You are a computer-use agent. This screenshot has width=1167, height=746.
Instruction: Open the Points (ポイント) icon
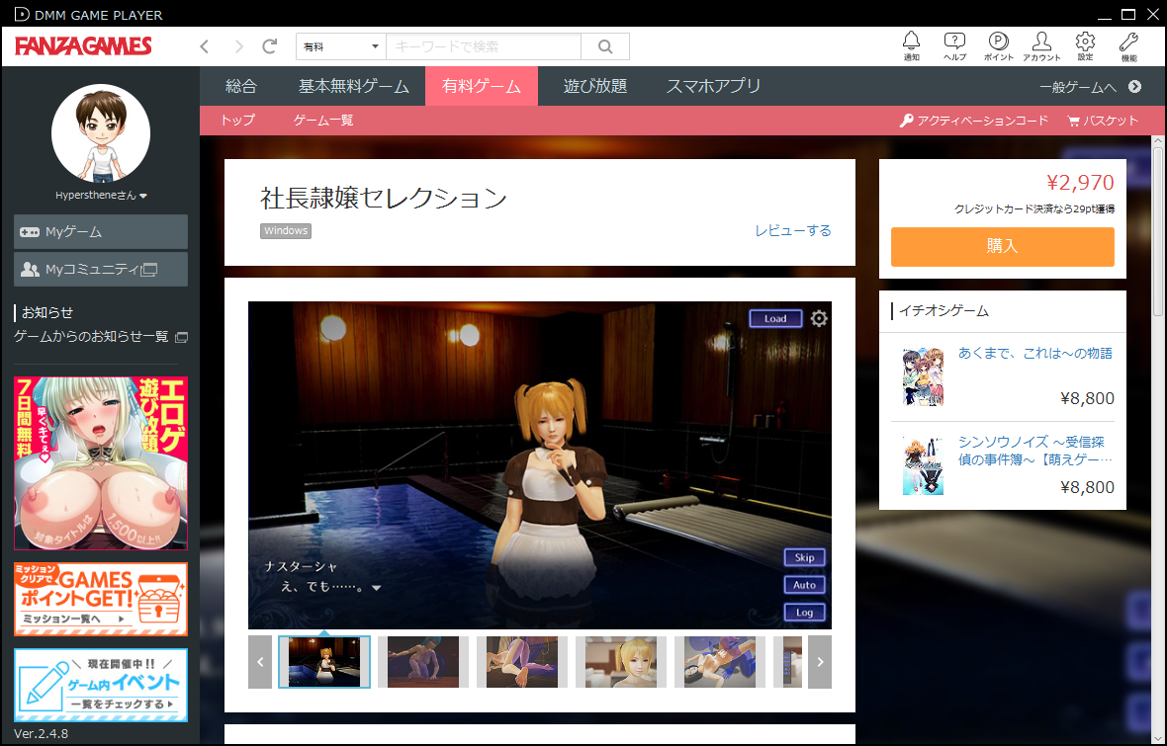(998, 46)
